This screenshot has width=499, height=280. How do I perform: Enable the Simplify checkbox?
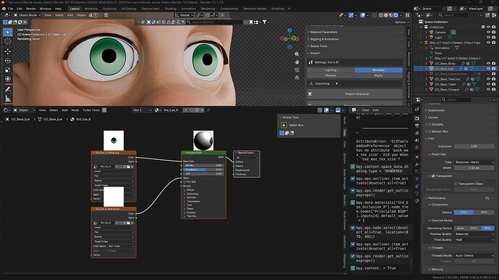point(430,124)
